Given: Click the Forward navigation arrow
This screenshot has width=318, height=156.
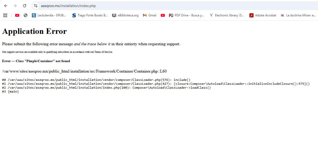Looking at the screenshot, I should click(15, 6).
